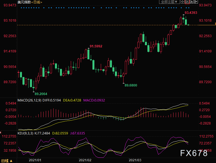Click the 93.4393 high price marker

[191, 13]
